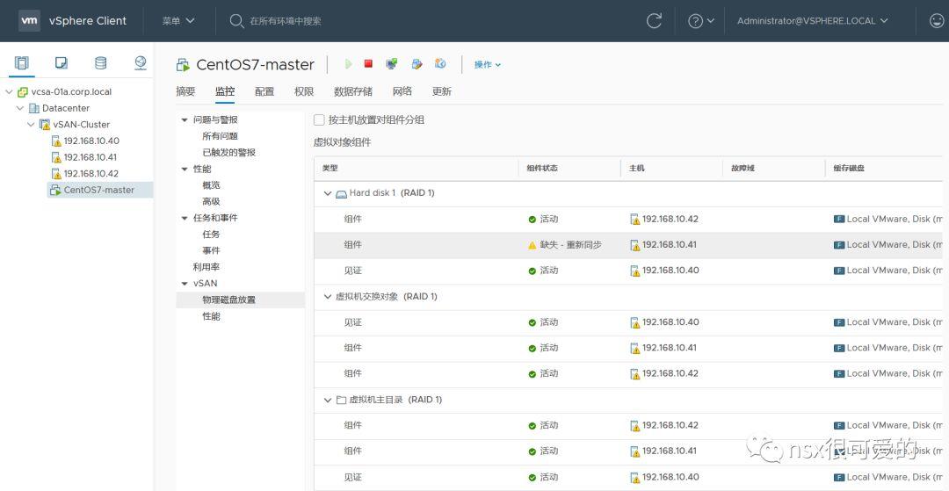Collapse the Hard disk 1 (RAID 1) group
This screenshot has height=491, width=949.
328,193
